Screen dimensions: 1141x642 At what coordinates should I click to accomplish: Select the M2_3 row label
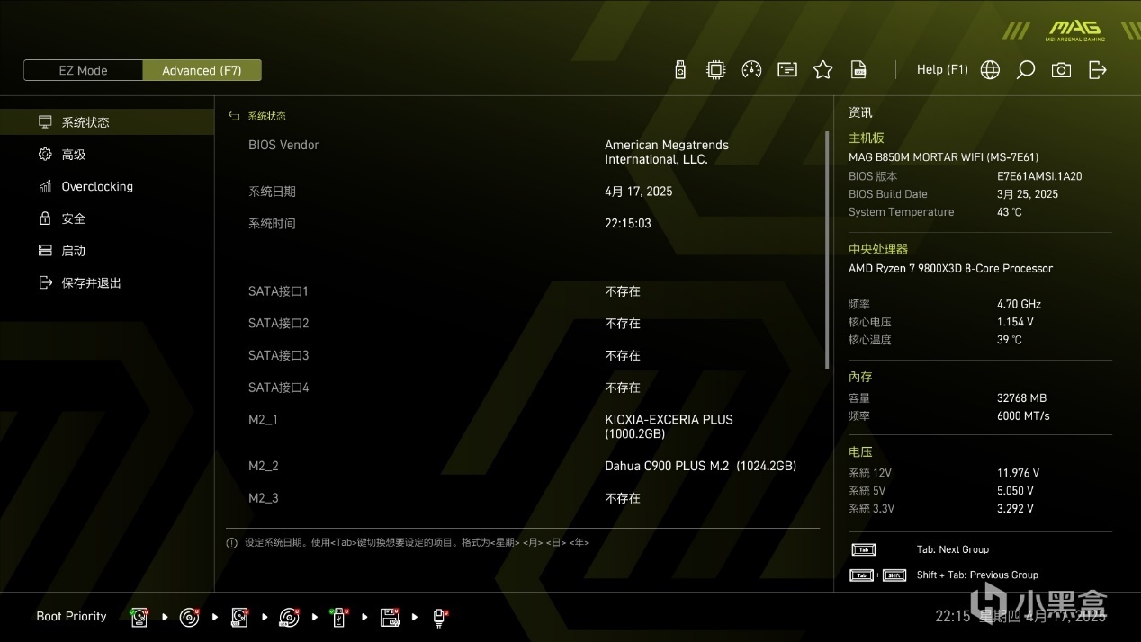coord(264,498)
